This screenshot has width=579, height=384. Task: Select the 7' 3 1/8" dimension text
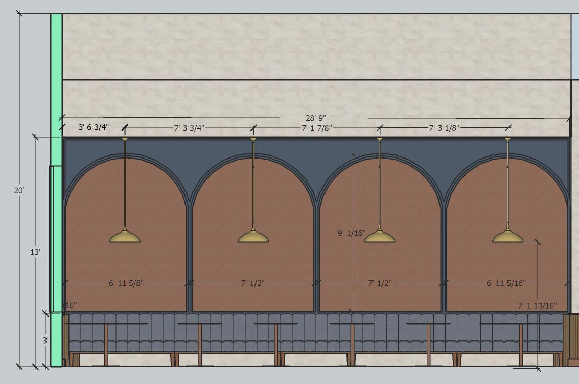point(444,128)
